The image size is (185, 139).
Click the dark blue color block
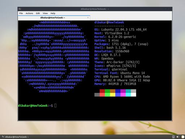point(118,91)
